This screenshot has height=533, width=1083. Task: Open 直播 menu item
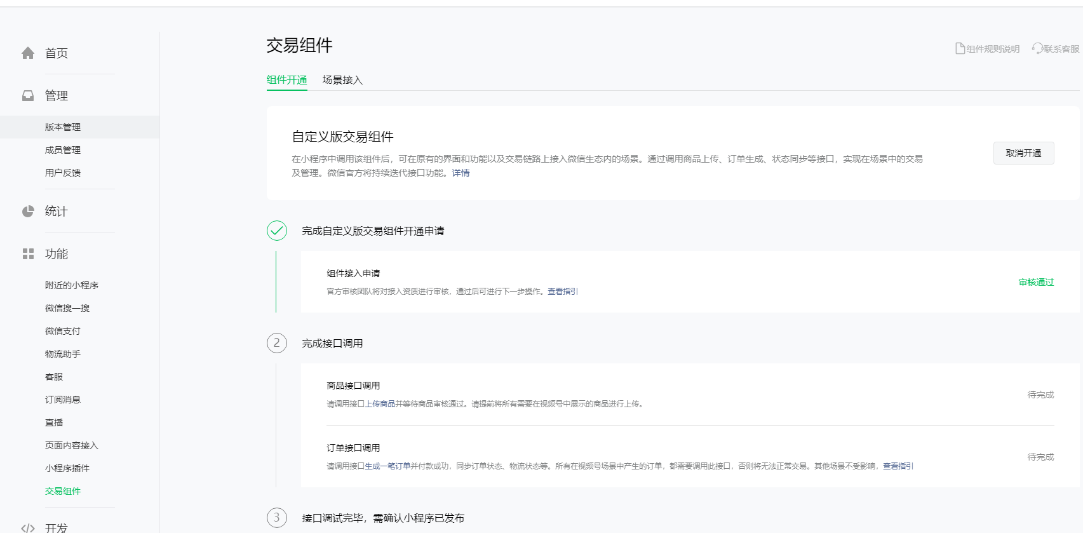tap(54, 422)
